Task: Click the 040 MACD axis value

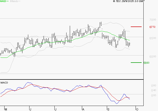Action: tap(146, 90)
